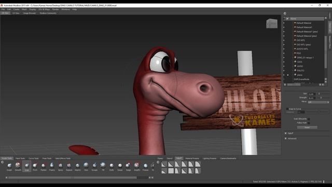
Task: Toggle visibility dot for OJOS row
Action: pos(284,62)
